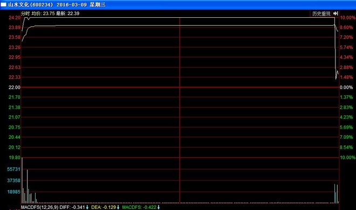Image resolution: width=356 pixels, height=210 pixels.
Task: Click the 23.89 price axis label
Action: [15, 27]
